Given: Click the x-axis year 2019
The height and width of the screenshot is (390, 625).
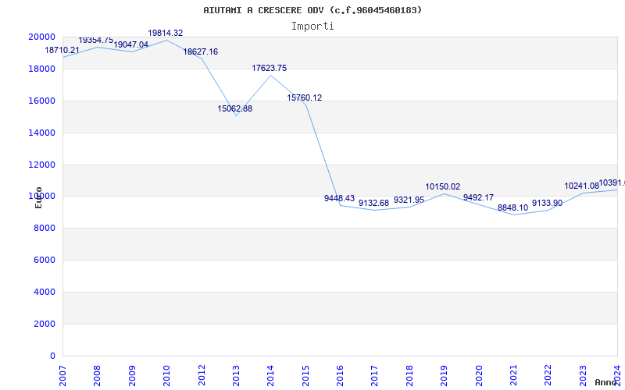Looking at the screenshot, I should [445, 375].
